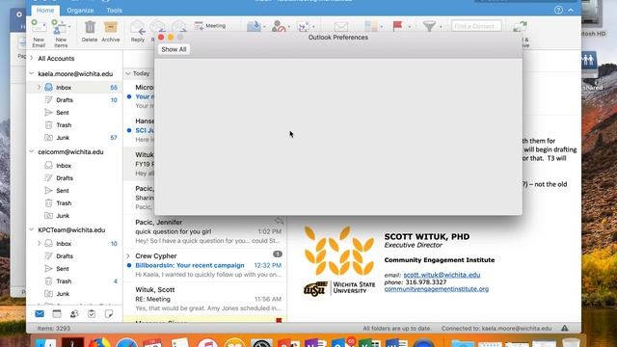Open the Categorize dropdown arrow

coord(382,27)
